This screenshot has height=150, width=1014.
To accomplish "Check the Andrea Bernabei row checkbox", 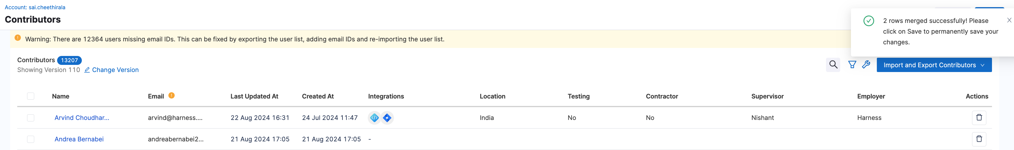I will (31, 139).
